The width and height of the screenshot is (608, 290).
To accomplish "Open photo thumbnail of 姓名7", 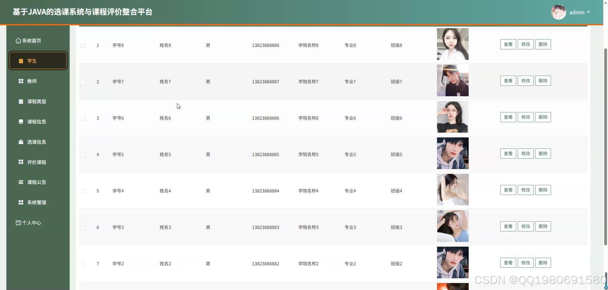I will pos(453,80).
